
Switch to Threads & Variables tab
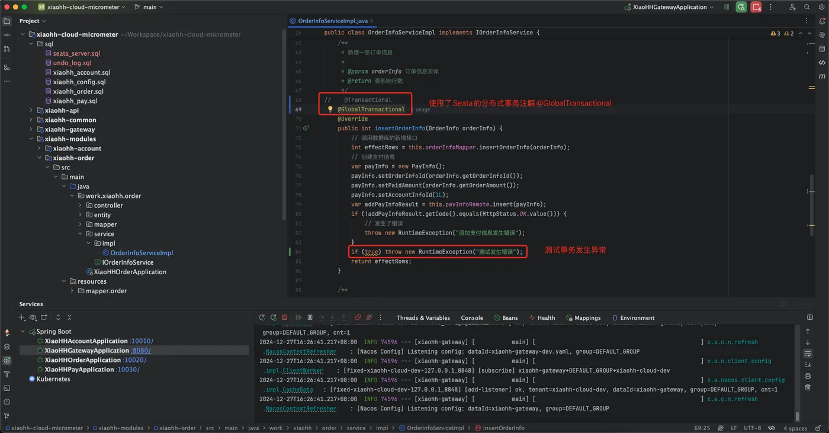(x=423, y=318)
